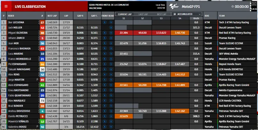Click rear tyre icon for Jack Miller

pyautogui.click(x=111, y=28)
